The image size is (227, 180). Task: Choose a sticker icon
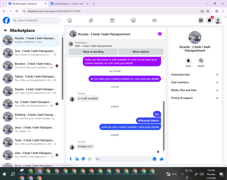click(x=84, y=159)
